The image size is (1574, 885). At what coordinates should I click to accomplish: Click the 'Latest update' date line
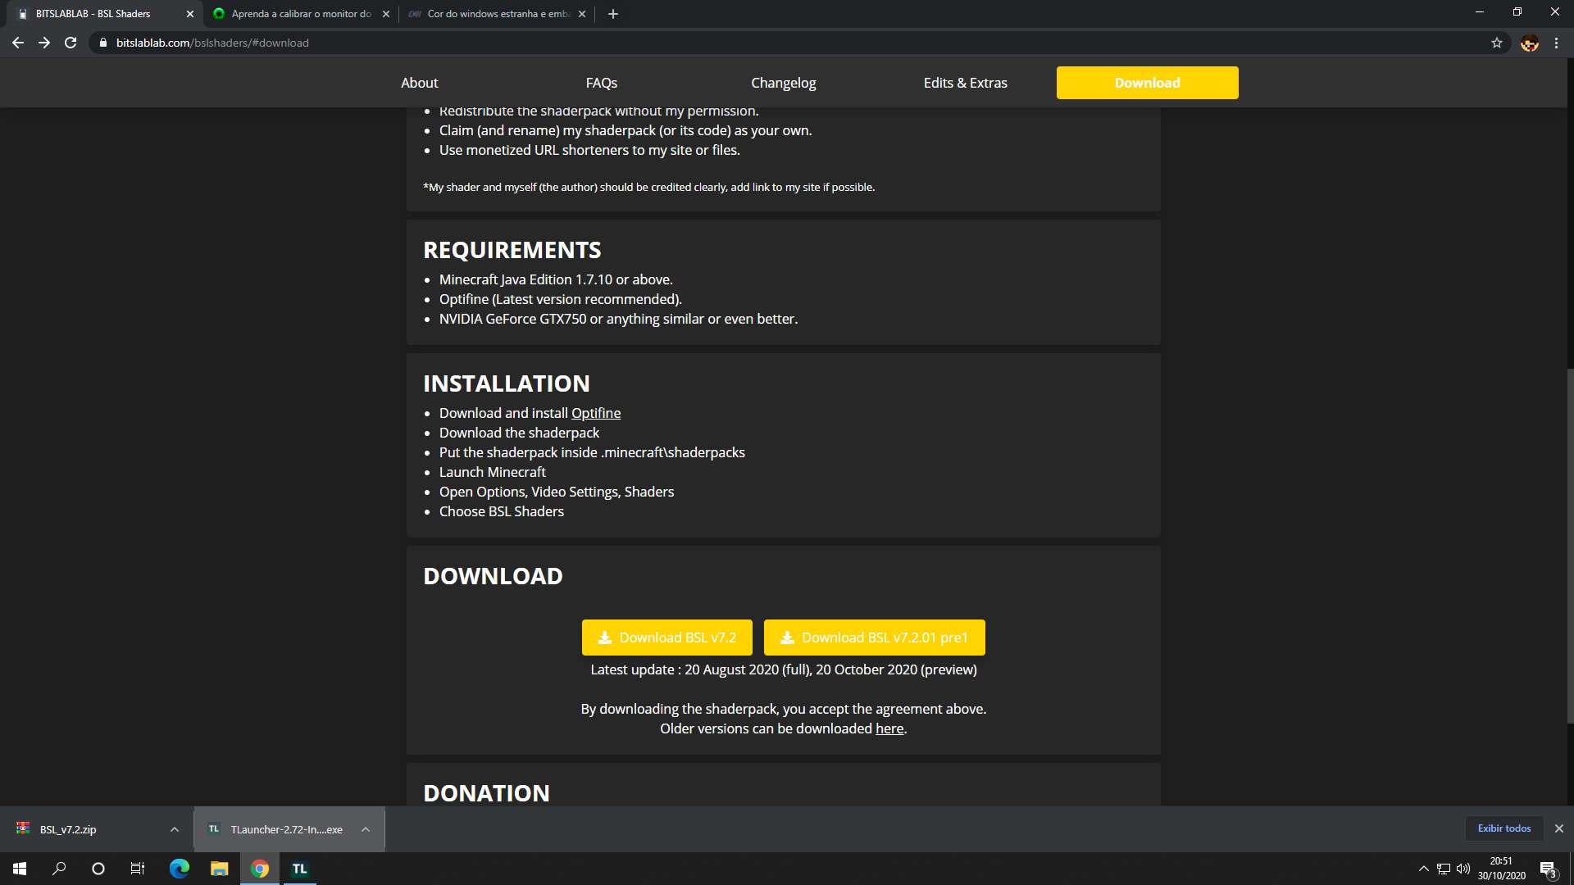[784, 669]
